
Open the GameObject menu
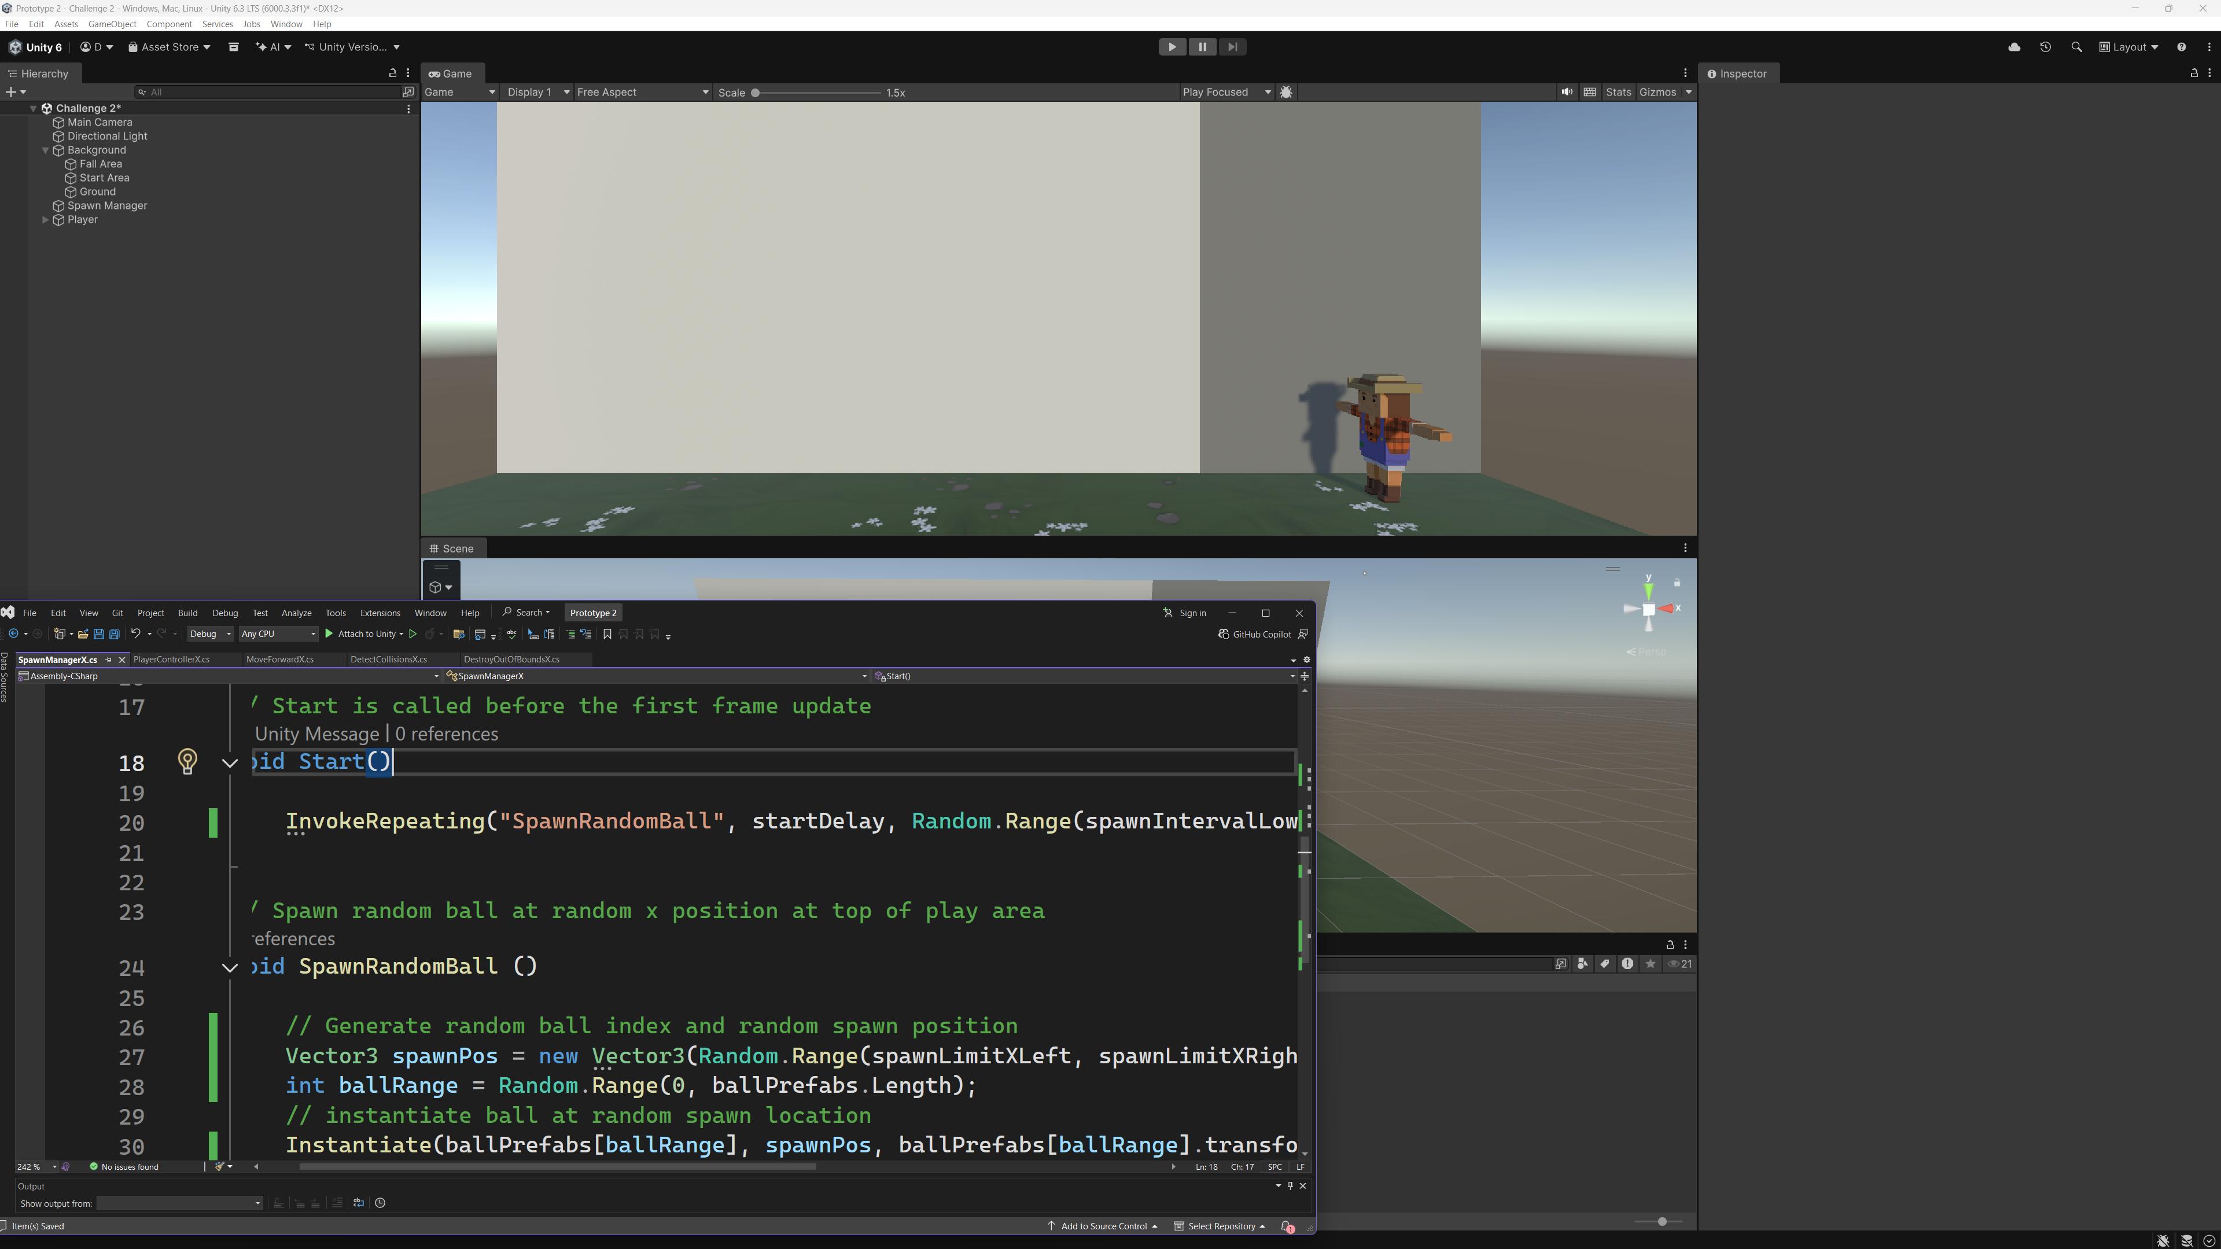coord(112,24)
